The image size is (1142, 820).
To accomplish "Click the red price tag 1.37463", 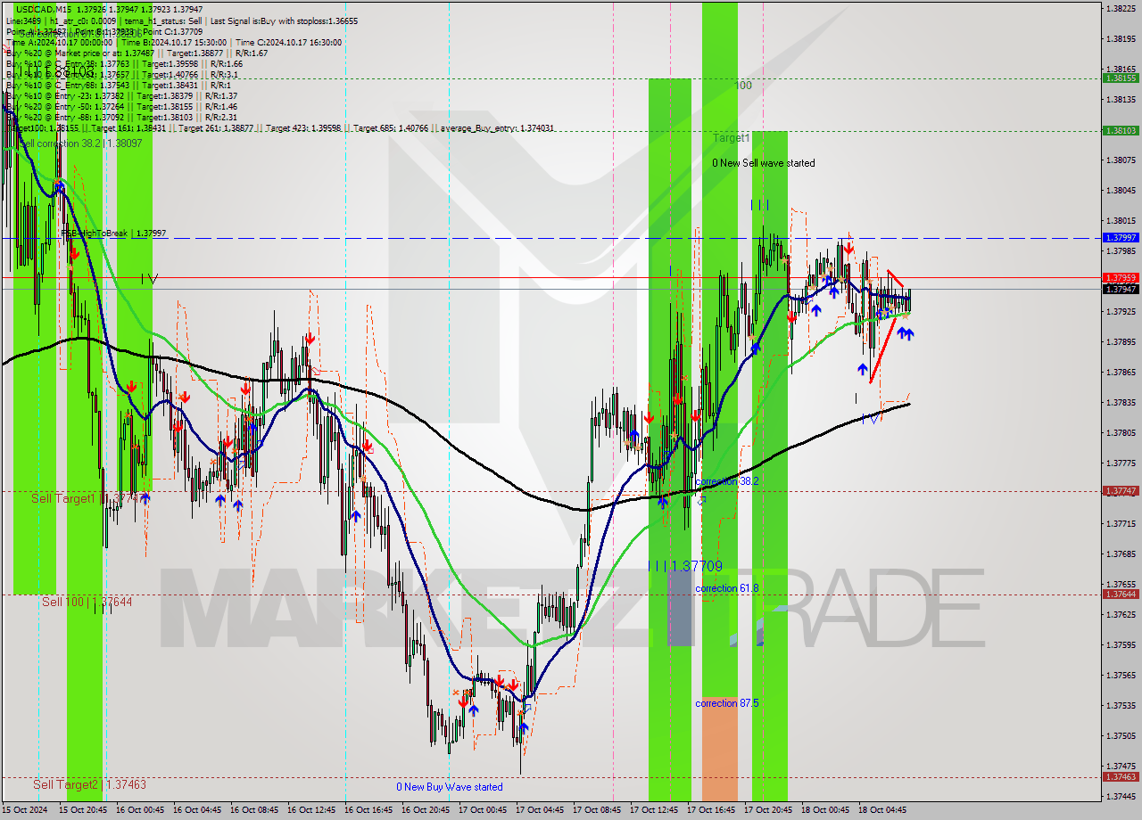I will point(1121,777).
